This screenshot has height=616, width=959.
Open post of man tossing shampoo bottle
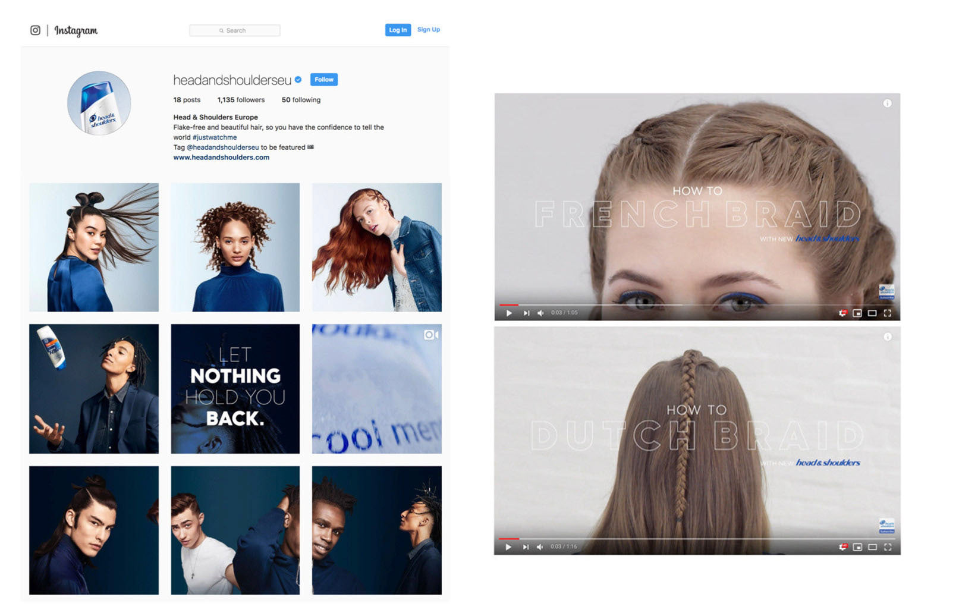94,389
